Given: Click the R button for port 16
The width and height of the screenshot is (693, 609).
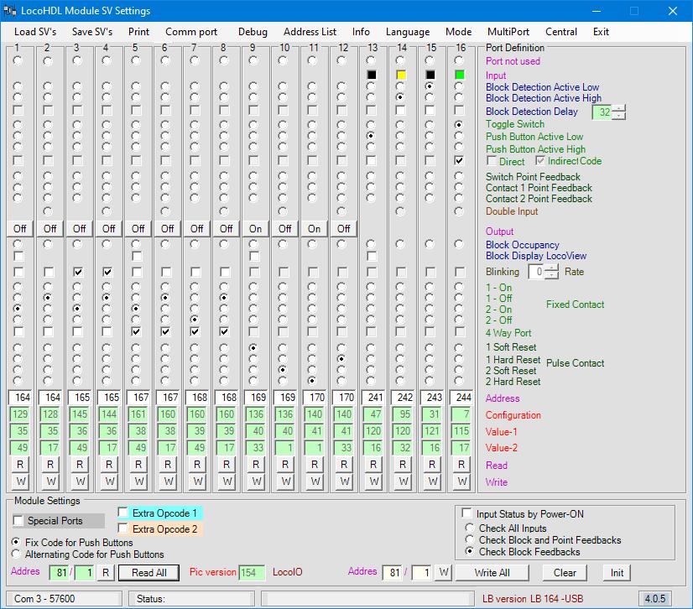Looking at the screenshot, I should [x=461, y=465].
